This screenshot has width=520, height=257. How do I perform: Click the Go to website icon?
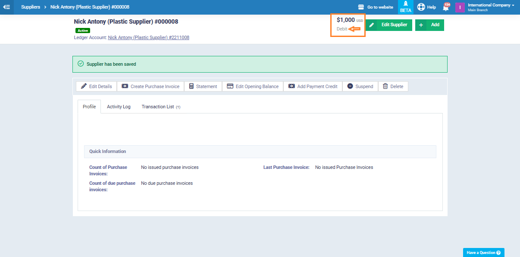361,7
